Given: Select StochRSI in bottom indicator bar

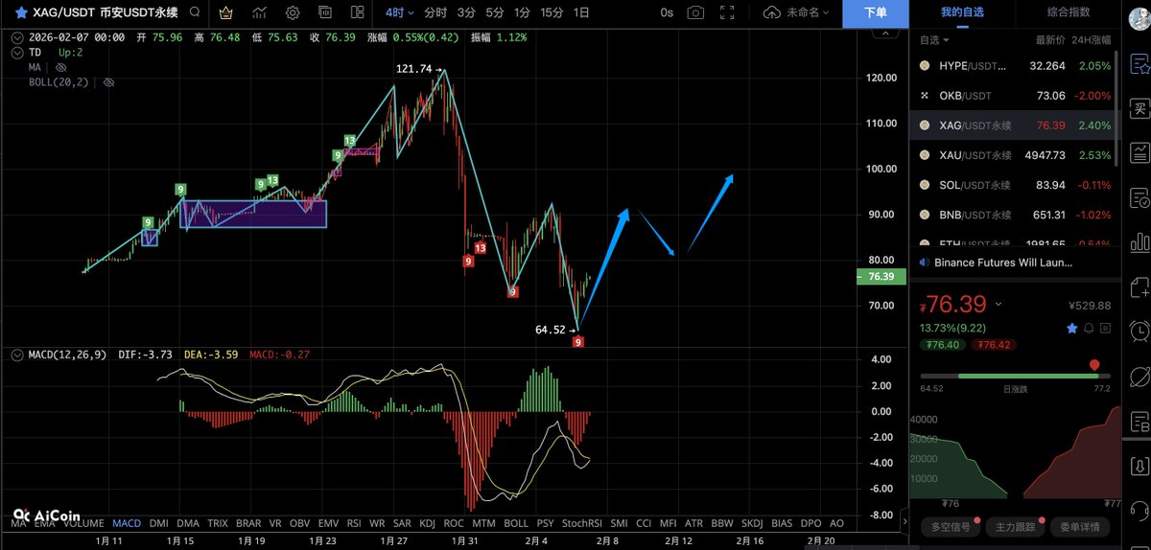Looking at the screenshot, I should tap(581, 524).
